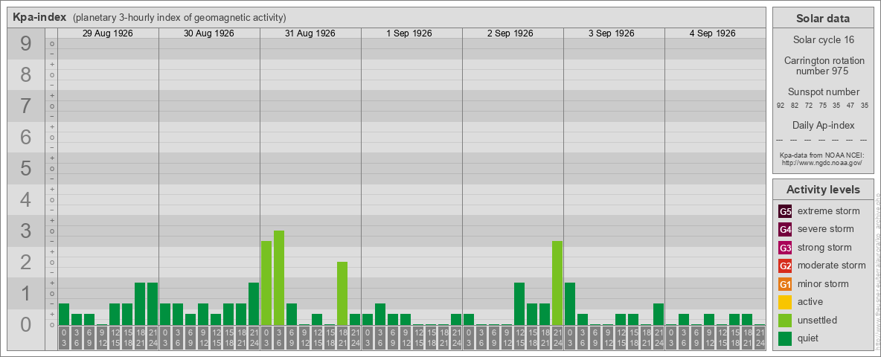The width and height of the screenshot is (881, 357).
Task: Click the 31 Aug 18-21h unsettled bar
Action: click(x=342, y=294)
